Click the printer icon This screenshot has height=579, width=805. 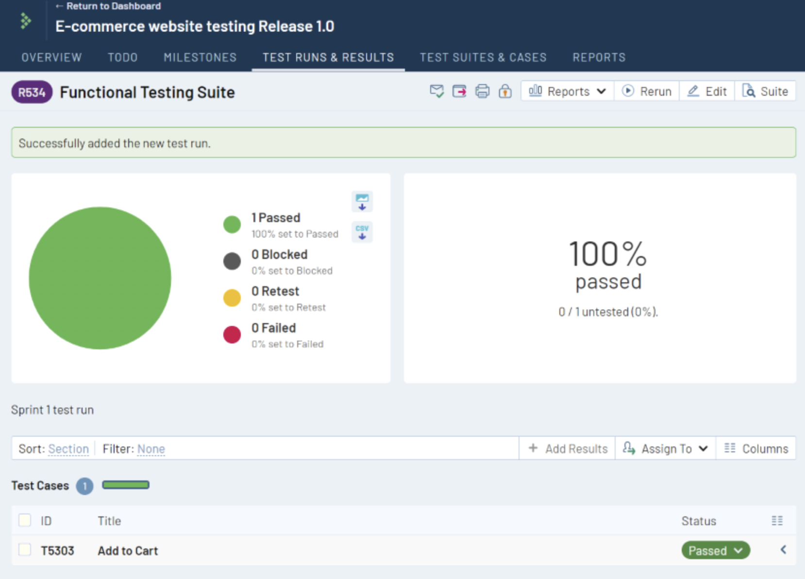click(482, 91)
